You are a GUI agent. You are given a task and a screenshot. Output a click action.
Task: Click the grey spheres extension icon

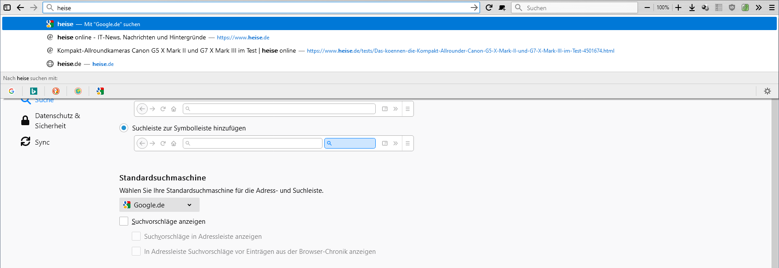705,8
